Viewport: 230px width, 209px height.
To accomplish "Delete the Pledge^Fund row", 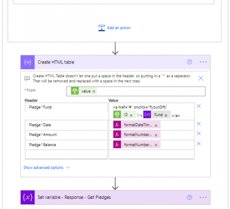I will [x=199, y=106].
